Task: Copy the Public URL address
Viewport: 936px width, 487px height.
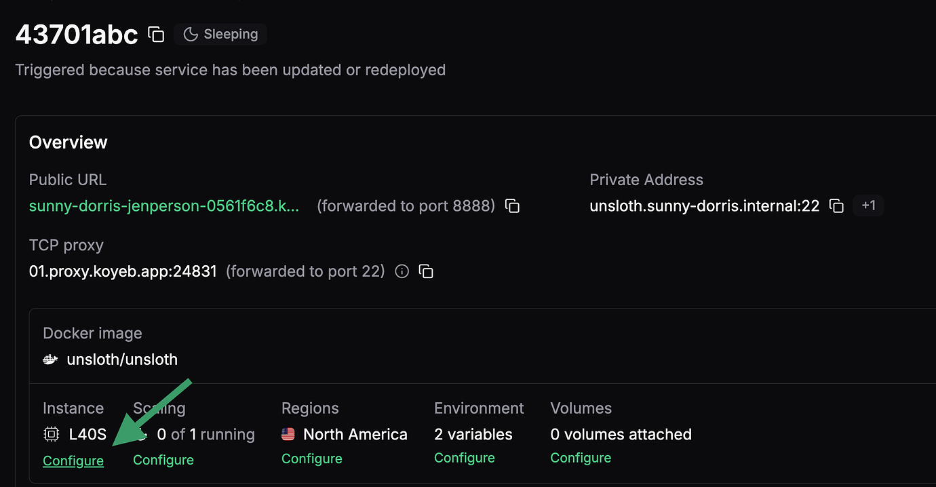Action: 512,206
